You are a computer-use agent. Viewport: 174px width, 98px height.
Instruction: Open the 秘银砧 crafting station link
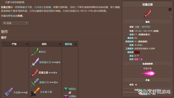(73, 89)
